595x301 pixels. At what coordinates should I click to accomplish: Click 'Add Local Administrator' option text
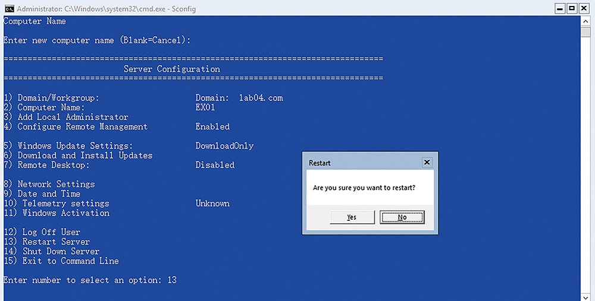[x=73, y=117]
